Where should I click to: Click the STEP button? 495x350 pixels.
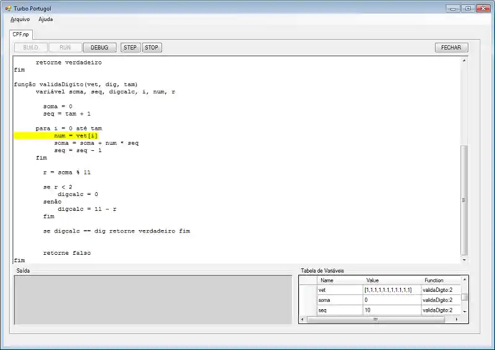[131, 48]
